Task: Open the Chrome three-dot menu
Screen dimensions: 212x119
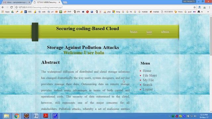Action: 209,7
